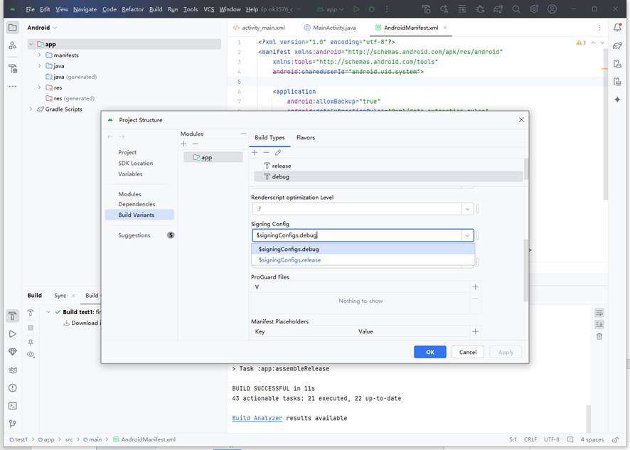The height and width of the screenshot is (450, 630).
Task: Click the Signing Config text field
Action: click(357, 235)
